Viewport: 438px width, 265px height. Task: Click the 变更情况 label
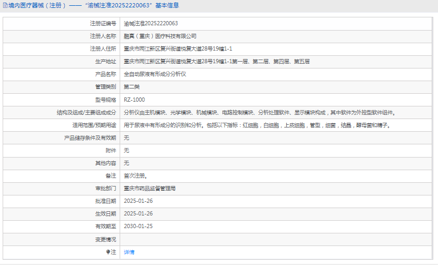coord(105,239)
